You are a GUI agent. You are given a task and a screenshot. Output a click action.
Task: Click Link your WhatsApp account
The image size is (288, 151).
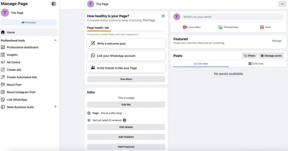tap(126, 56)
